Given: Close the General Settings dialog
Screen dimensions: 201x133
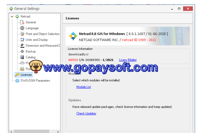Looking at the screenshot, I should [x=188, y=9].
